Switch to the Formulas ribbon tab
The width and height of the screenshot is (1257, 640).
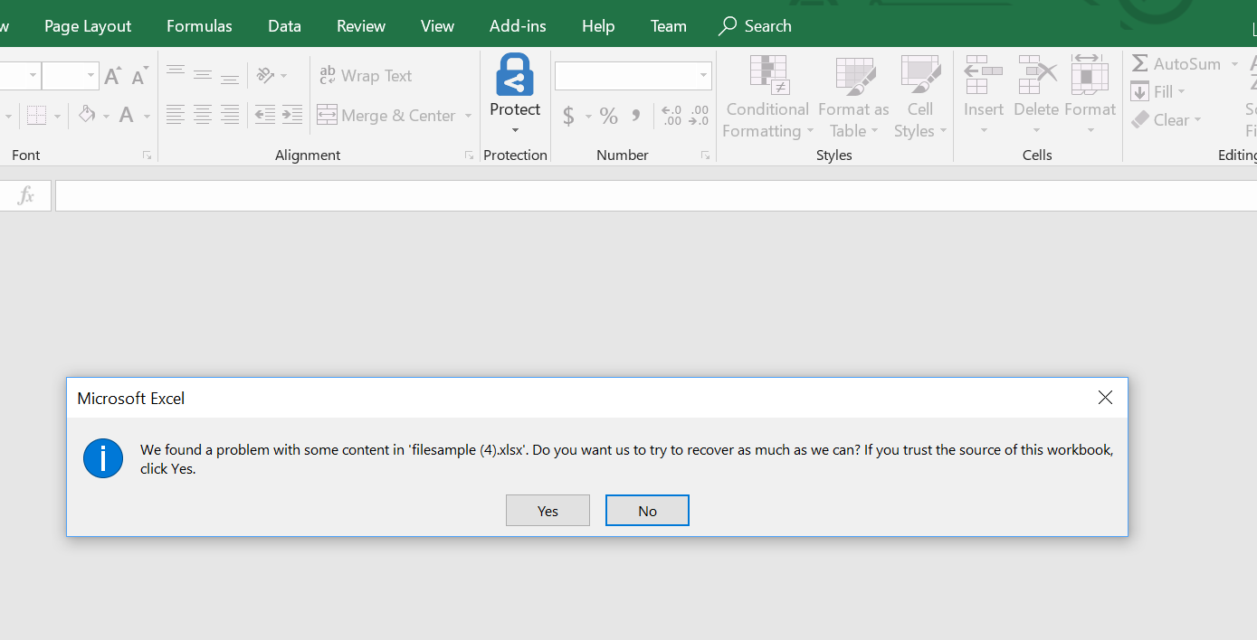pos(199,25)
